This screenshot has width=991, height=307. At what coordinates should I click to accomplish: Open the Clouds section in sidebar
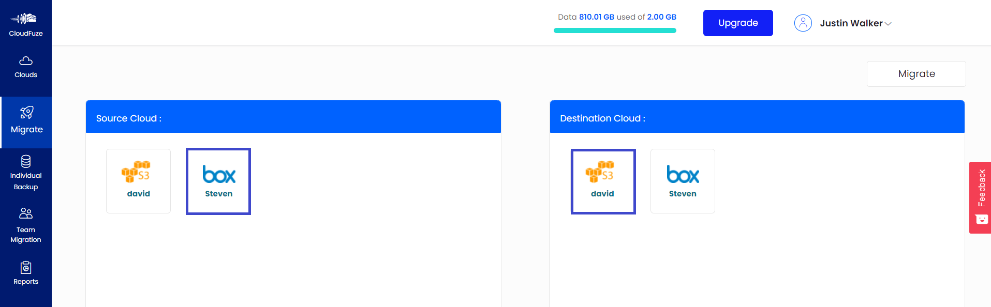pos(26,67)
